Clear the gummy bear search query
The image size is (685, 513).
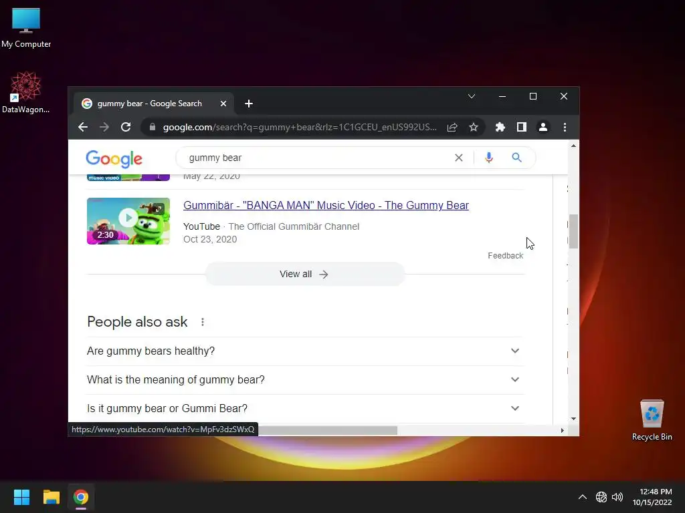click(x=459, y=158)
